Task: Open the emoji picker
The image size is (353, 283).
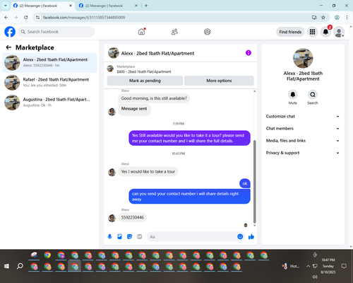Action: (240, 236)
